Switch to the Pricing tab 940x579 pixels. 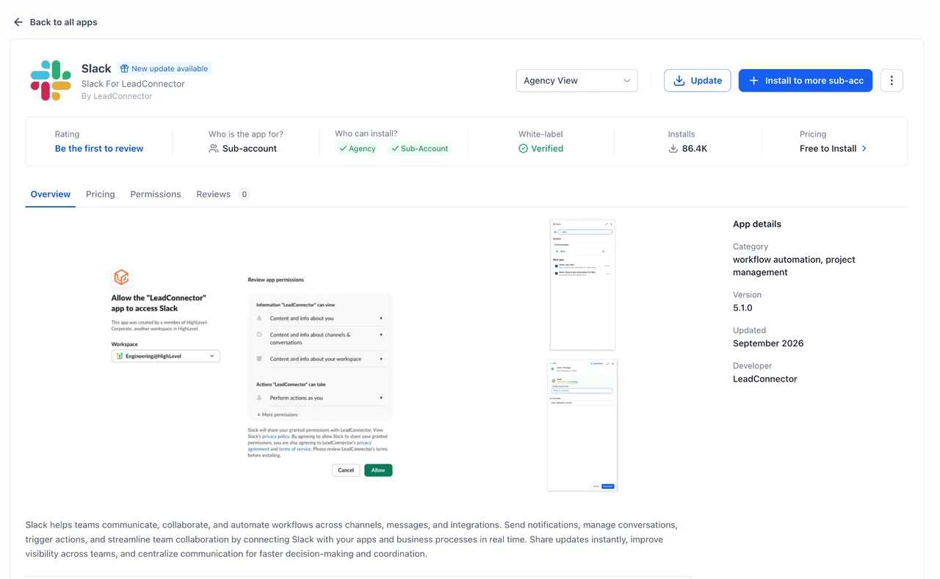click(x=101, y=194)
